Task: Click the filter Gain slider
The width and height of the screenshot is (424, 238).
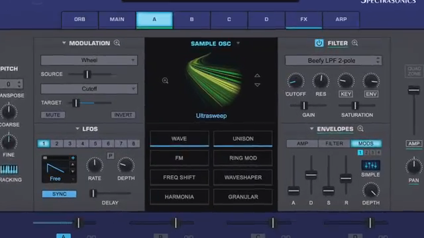Action: click(308, 106)
